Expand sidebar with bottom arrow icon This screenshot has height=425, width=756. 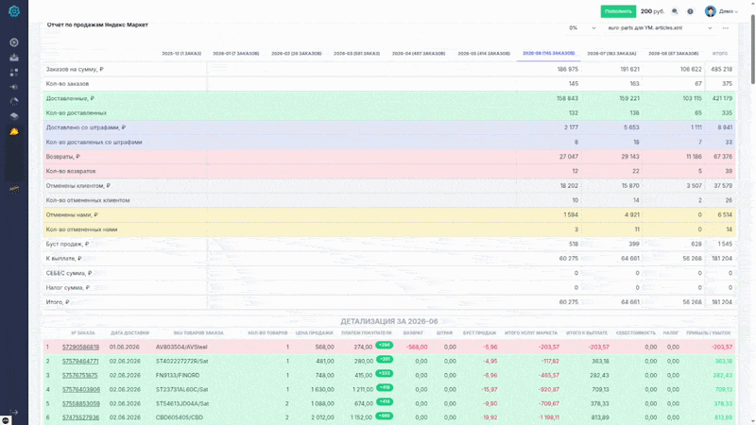(14, 412)
